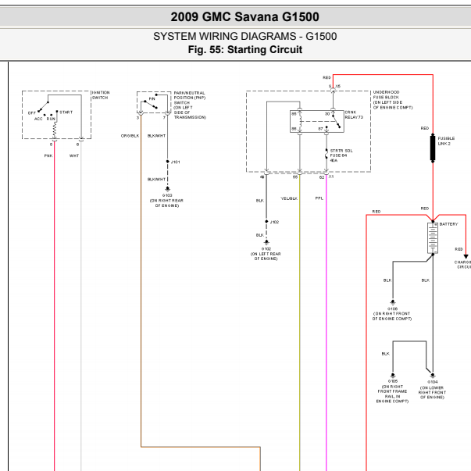
Task: Click fuse block pin '66' label
Action: coord(295,177)
